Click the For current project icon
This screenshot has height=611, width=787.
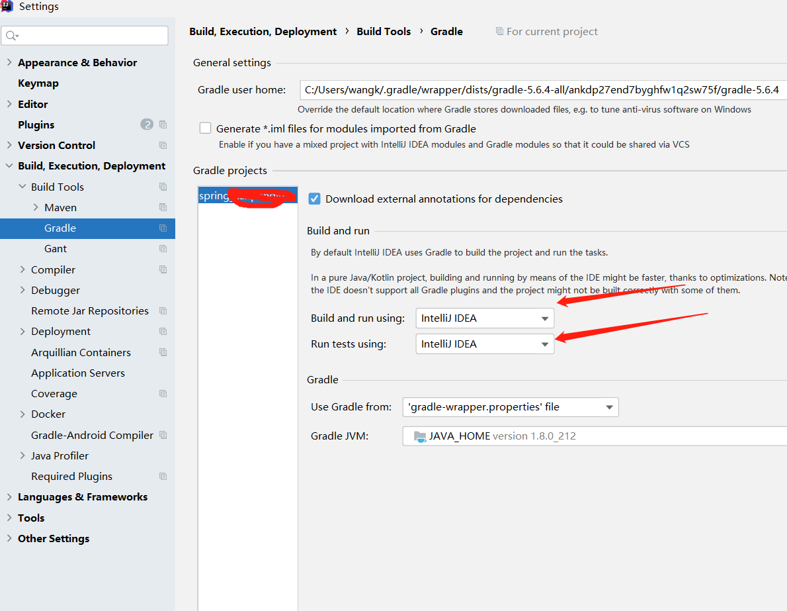(499, 31)
